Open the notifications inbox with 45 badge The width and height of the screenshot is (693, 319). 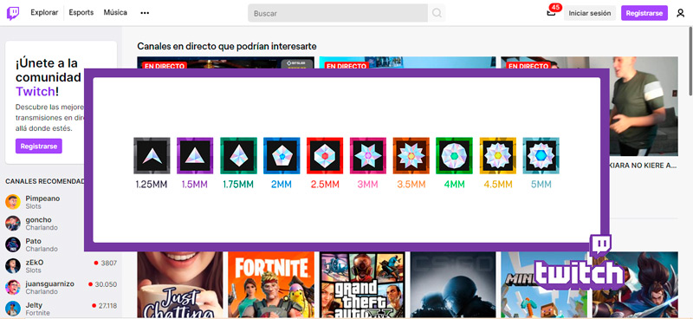click(x=551, y=12)
